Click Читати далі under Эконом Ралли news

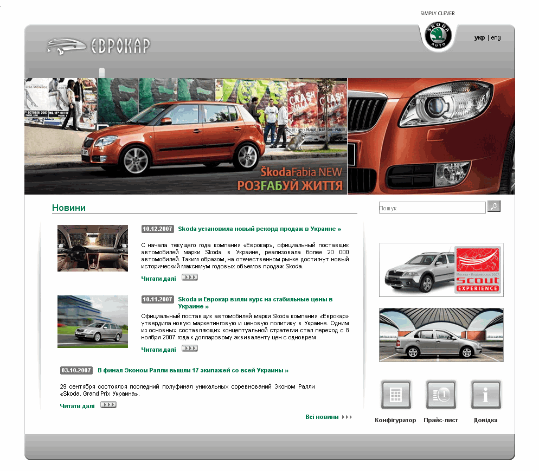[x=78, y=406]
